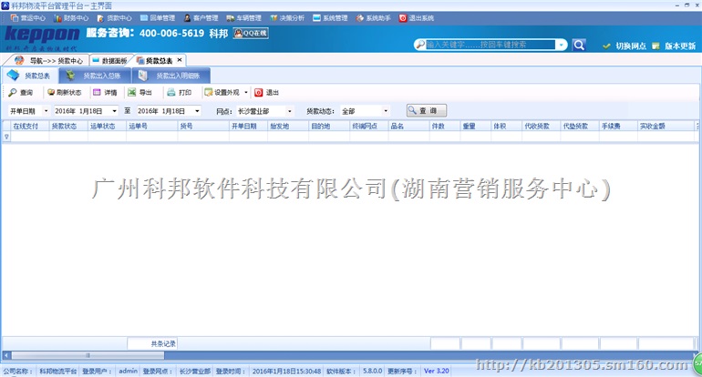702x377 pixels.
Task: Expand the 设置外观 dropdown arrow
Action: (246, 93)
